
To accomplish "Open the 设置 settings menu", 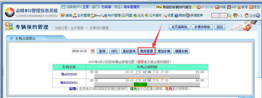I will (168, 16).
